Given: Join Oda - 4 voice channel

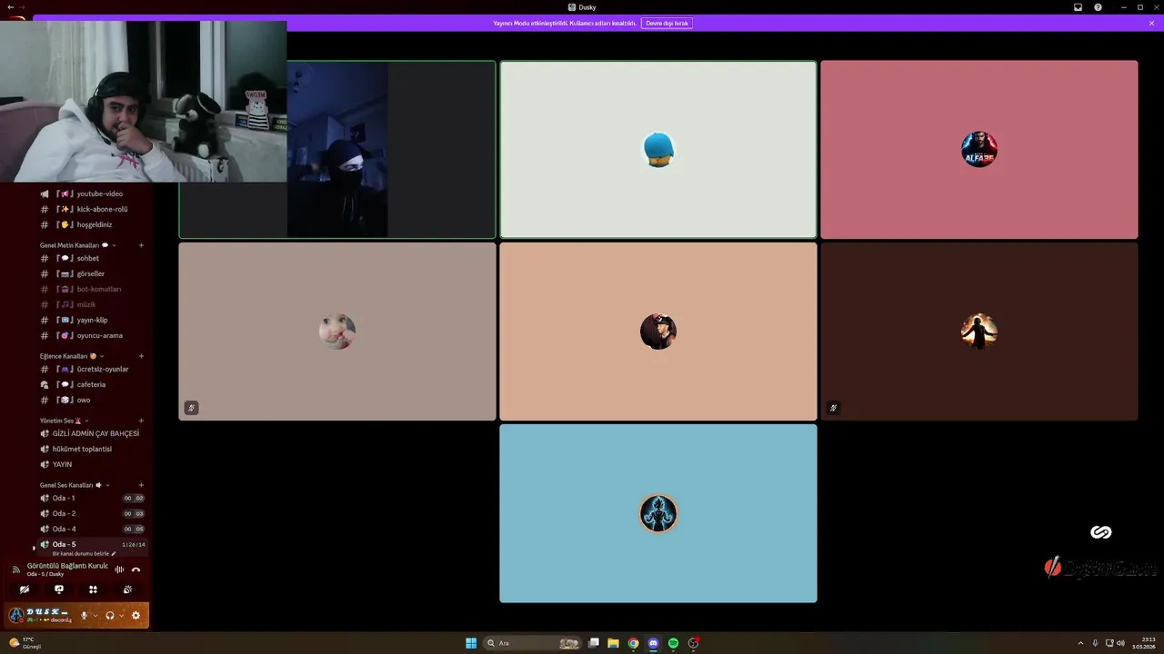Looking at the screenshot, I should [x=91, y=529].
